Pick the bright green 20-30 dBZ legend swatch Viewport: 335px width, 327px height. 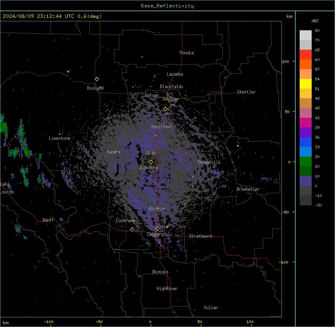pyautogui.click(x=305, y=162)
